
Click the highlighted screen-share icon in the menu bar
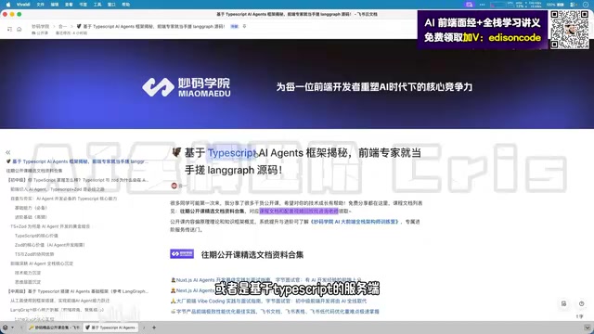[x=470, y=5]
